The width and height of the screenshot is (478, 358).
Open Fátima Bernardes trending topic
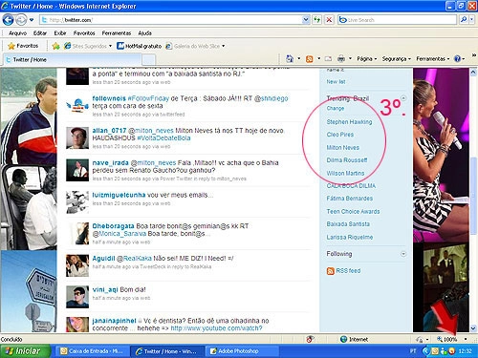point(350,199)
